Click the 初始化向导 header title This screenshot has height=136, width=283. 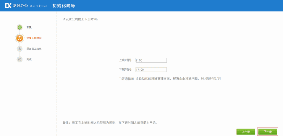[x=64, y=6]
